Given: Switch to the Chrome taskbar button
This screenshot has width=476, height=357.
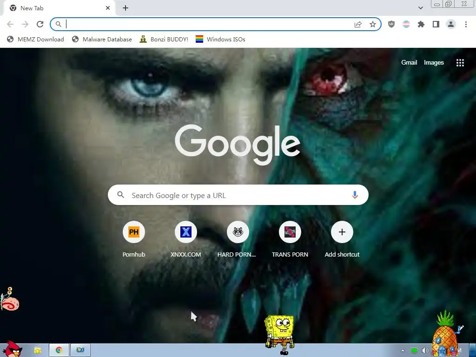Looking at the screenshot, I should tap(59, 350).
